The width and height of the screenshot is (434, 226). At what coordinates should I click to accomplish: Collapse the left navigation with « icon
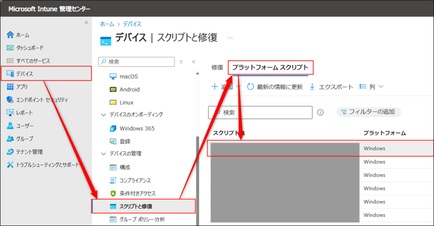click(86, 22)
